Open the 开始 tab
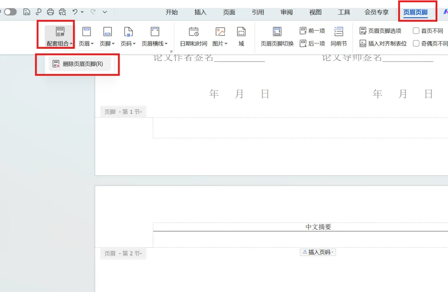Screen dimensions: 448x292 pyautogui.click(x=172, y=12)
